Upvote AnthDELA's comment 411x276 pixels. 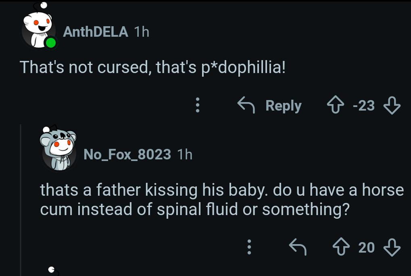(x=335, y=105)
